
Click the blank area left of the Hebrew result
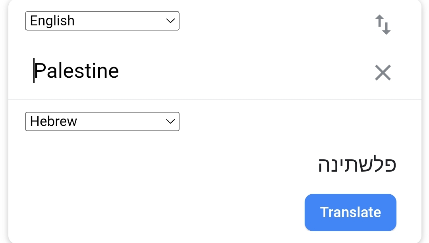(159, 165)
